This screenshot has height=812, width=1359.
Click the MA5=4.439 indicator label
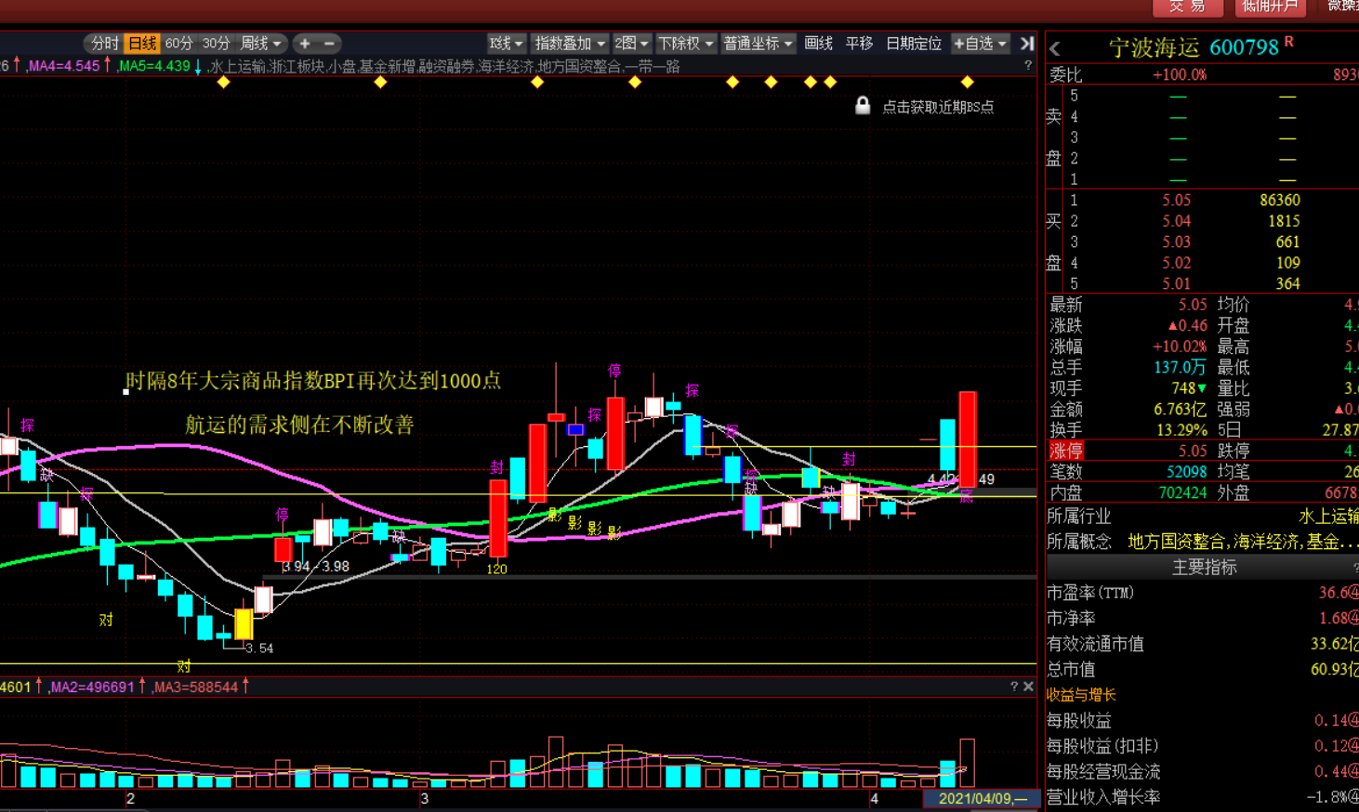154,67
